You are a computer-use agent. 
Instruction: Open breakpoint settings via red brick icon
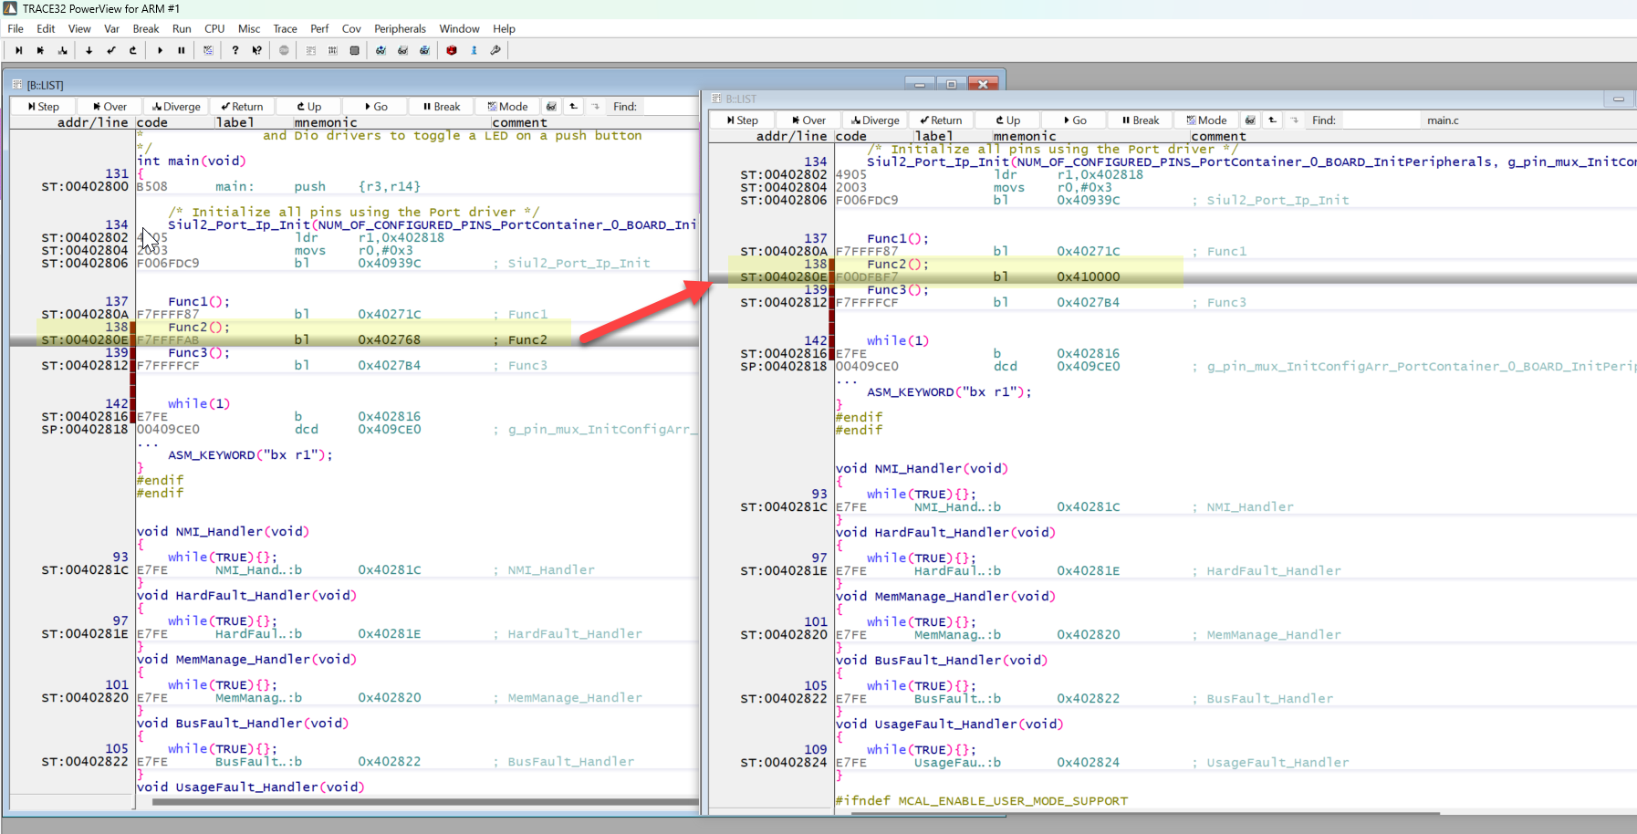click(451, 50)
